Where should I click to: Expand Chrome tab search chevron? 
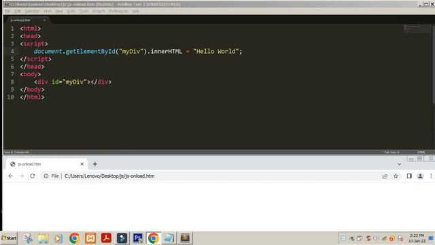pyautogui.click(x=399, y=164)
